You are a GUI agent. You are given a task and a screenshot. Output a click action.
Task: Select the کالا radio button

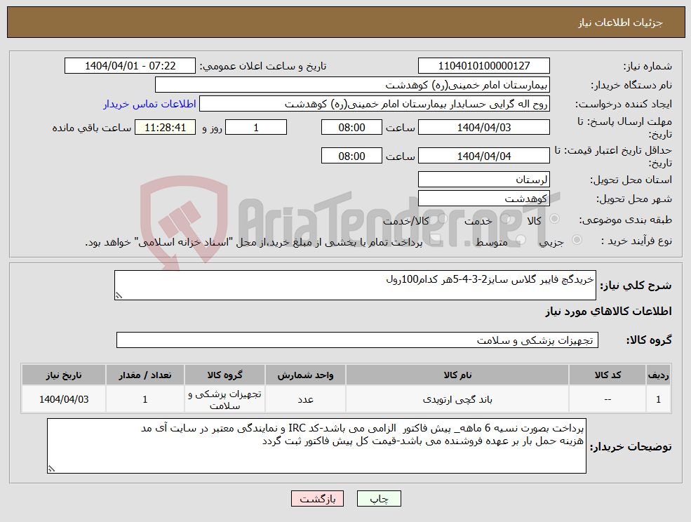[554, 219]
